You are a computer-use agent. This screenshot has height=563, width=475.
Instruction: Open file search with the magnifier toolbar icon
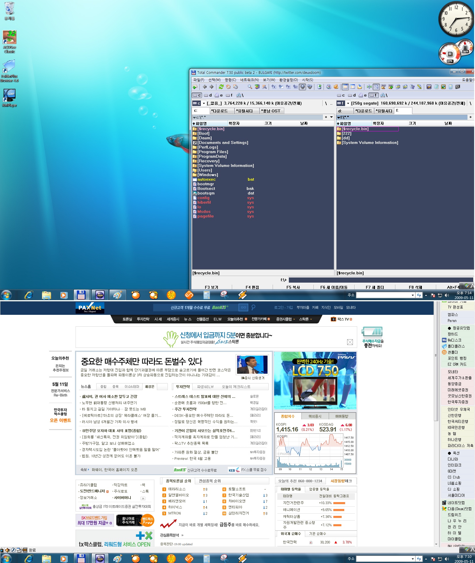(x=250, y=87)
